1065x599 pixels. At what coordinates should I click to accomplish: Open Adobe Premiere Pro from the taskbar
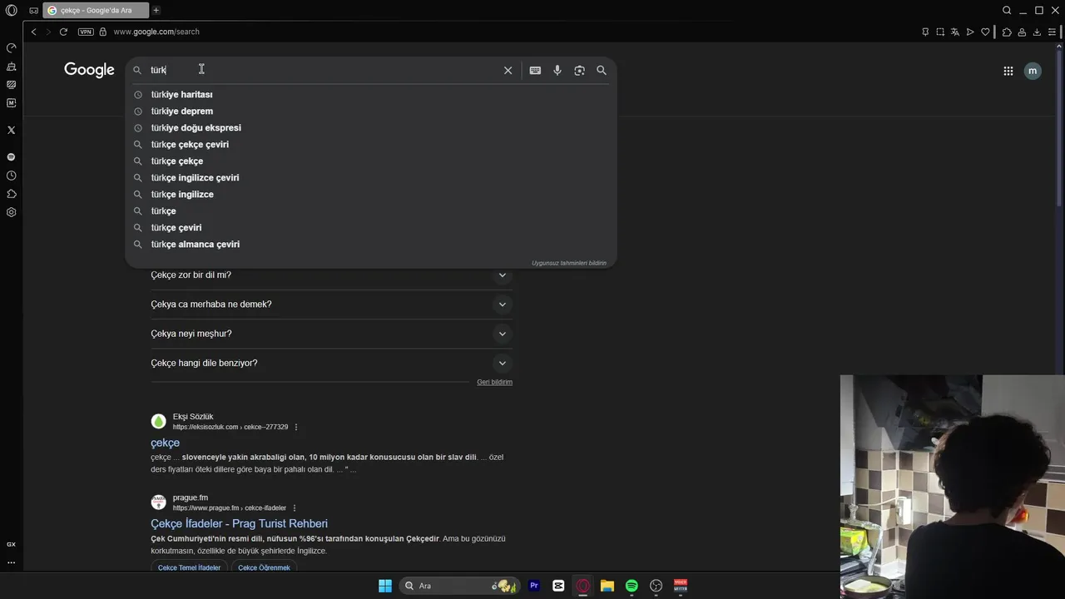click(534, 586)
